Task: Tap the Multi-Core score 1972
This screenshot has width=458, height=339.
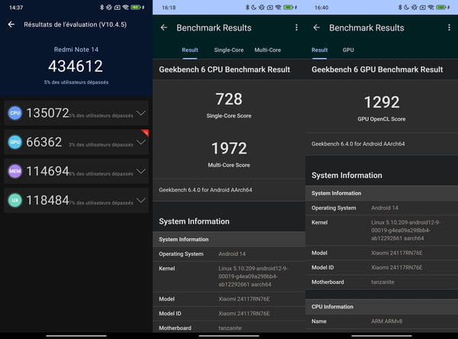Action: pos(229,148)
